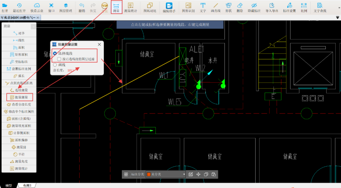Click the 文字查找 text search icon
The height and width of the screenshot is (188, 341).
tap(319, 7)
